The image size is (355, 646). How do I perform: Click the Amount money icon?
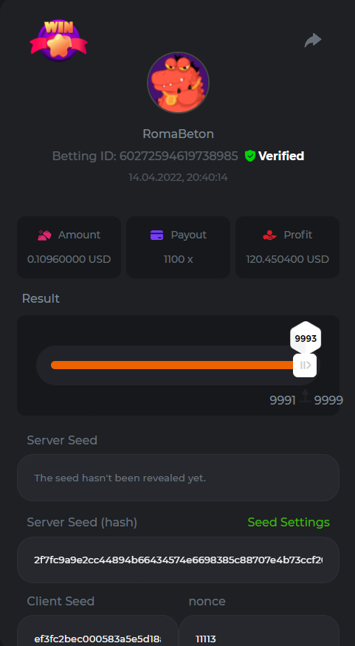click(x=44, y=235)
